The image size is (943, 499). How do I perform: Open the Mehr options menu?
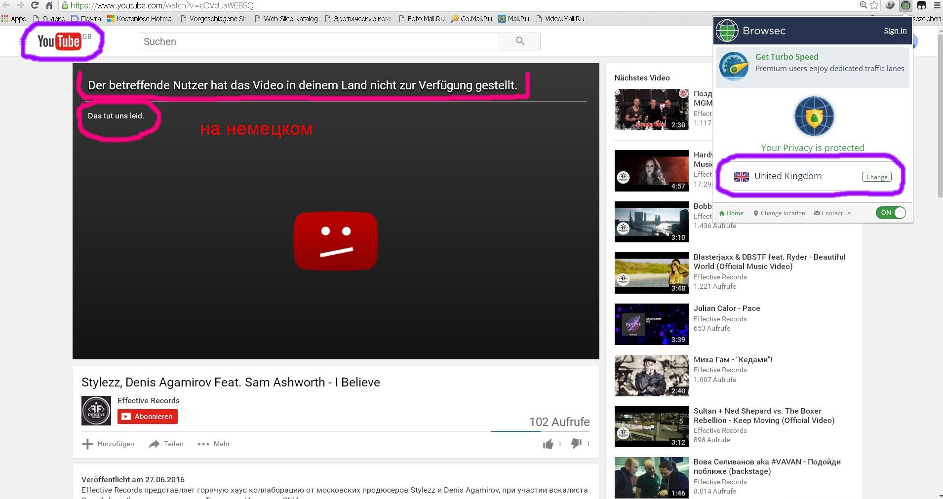(x=214, y=444)
